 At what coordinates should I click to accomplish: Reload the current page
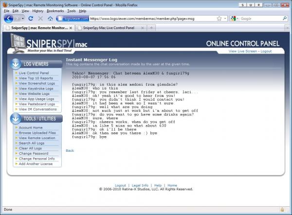(x=31, y=18)
